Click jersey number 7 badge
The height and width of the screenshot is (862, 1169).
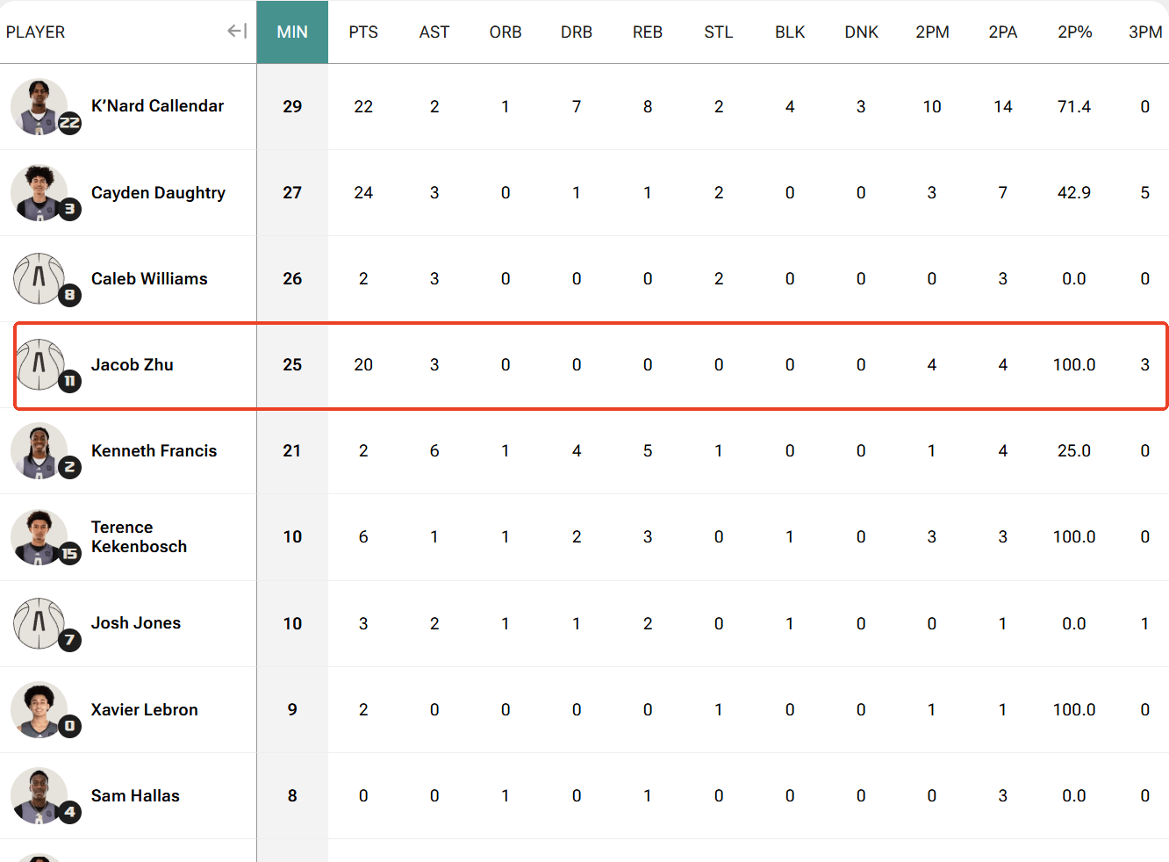[69, 639]
